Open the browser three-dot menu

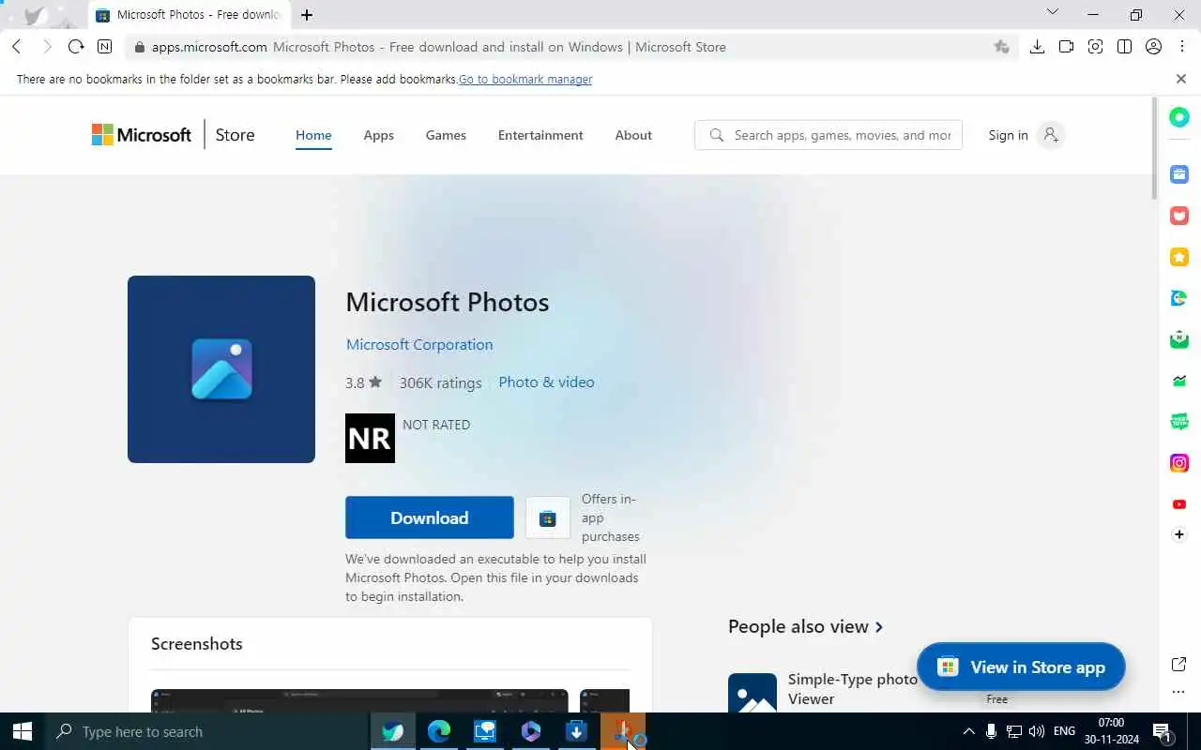tap(1181, 47)
